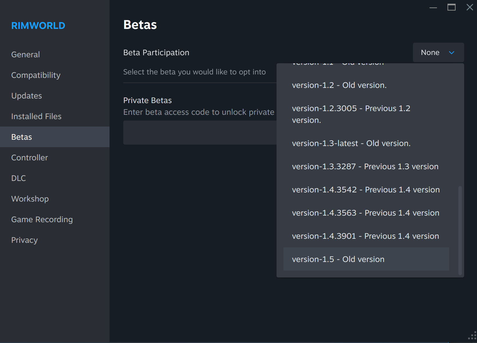Minimize the properties window
The height and width of the screenshot is (343, 477).
point(433,7)
